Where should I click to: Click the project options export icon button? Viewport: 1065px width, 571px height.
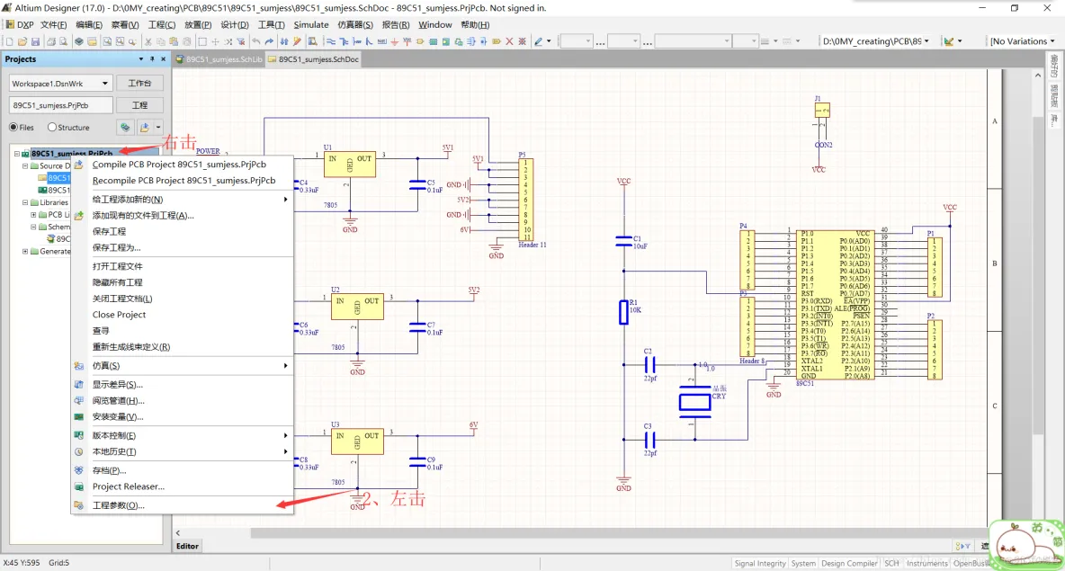tap(144, 127)
